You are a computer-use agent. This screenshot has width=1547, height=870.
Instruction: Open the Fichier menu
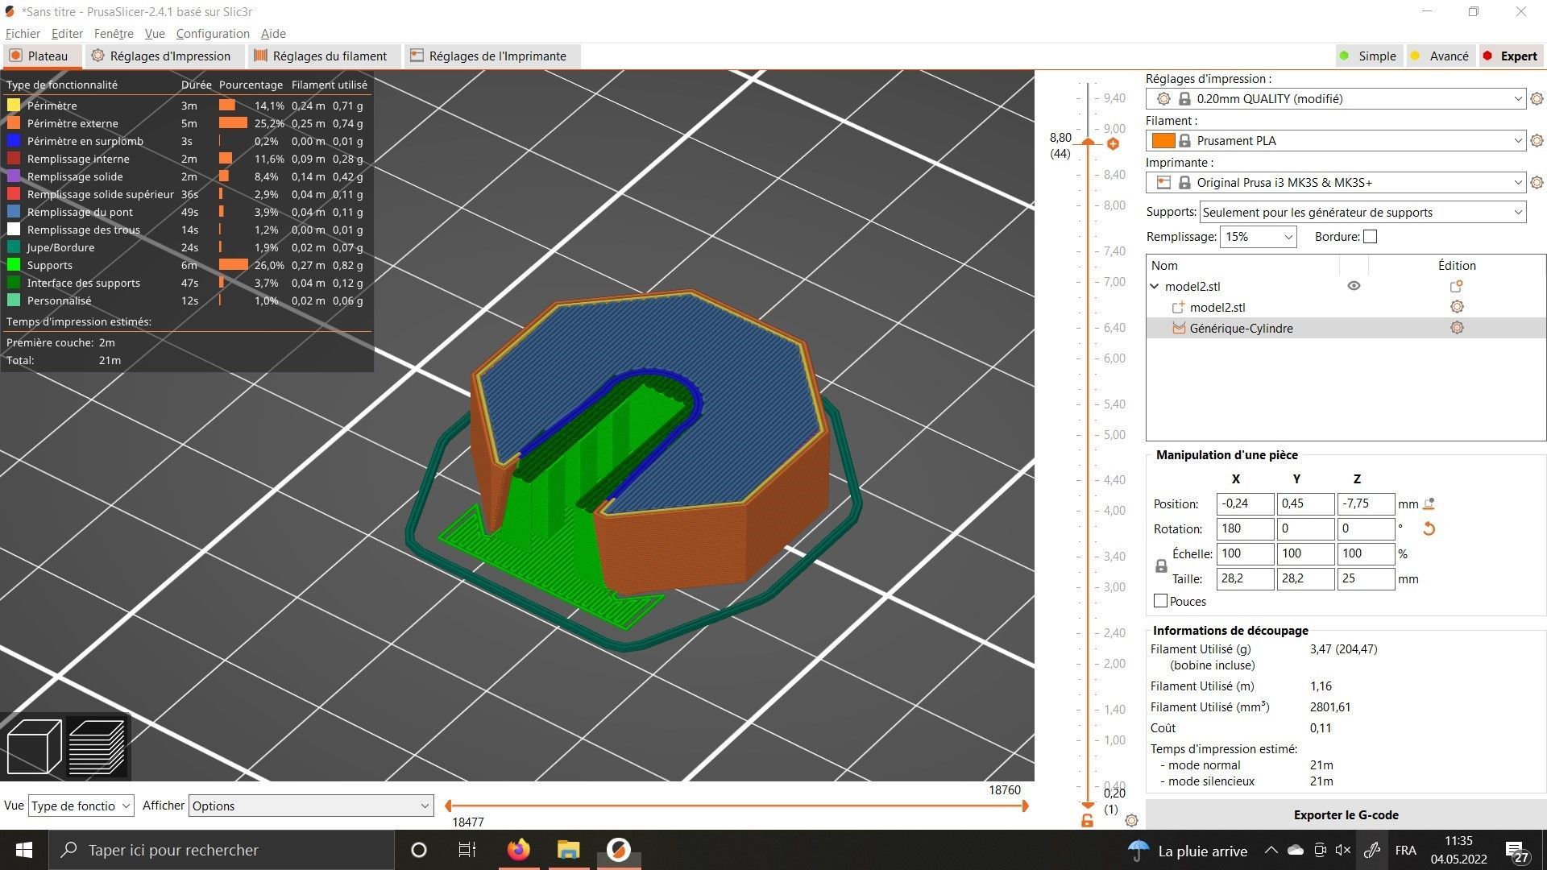tap(23, 33)
